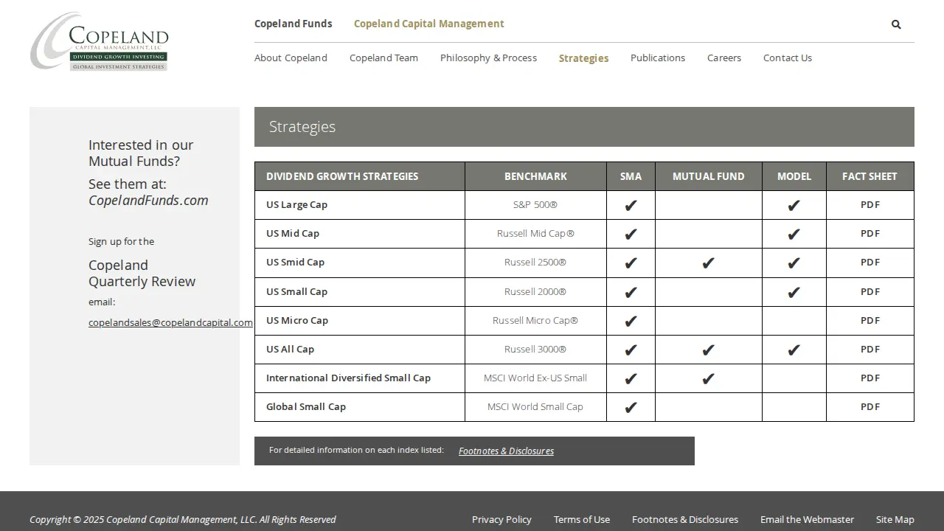Open International Diversified Small Cap PDF
Image resolution: width=944 pixels, height=531 pixels.
(870, 378)
